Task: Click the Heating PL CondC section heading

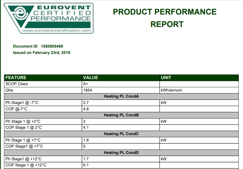Action: pyautogui.click(x=121, y=134)
